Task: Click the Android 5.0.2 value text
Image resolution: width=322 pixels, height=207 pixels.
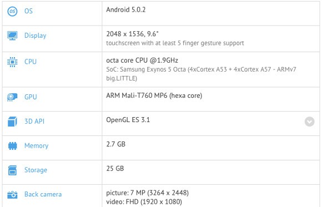Action: click(125, 9)
